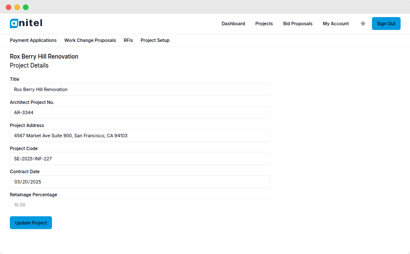Image resolution: width=410 pixels, height=254 pixels.
Task: Open the Work Change Proposals tab
Action: pyautogui.click(x=90, y=40)
